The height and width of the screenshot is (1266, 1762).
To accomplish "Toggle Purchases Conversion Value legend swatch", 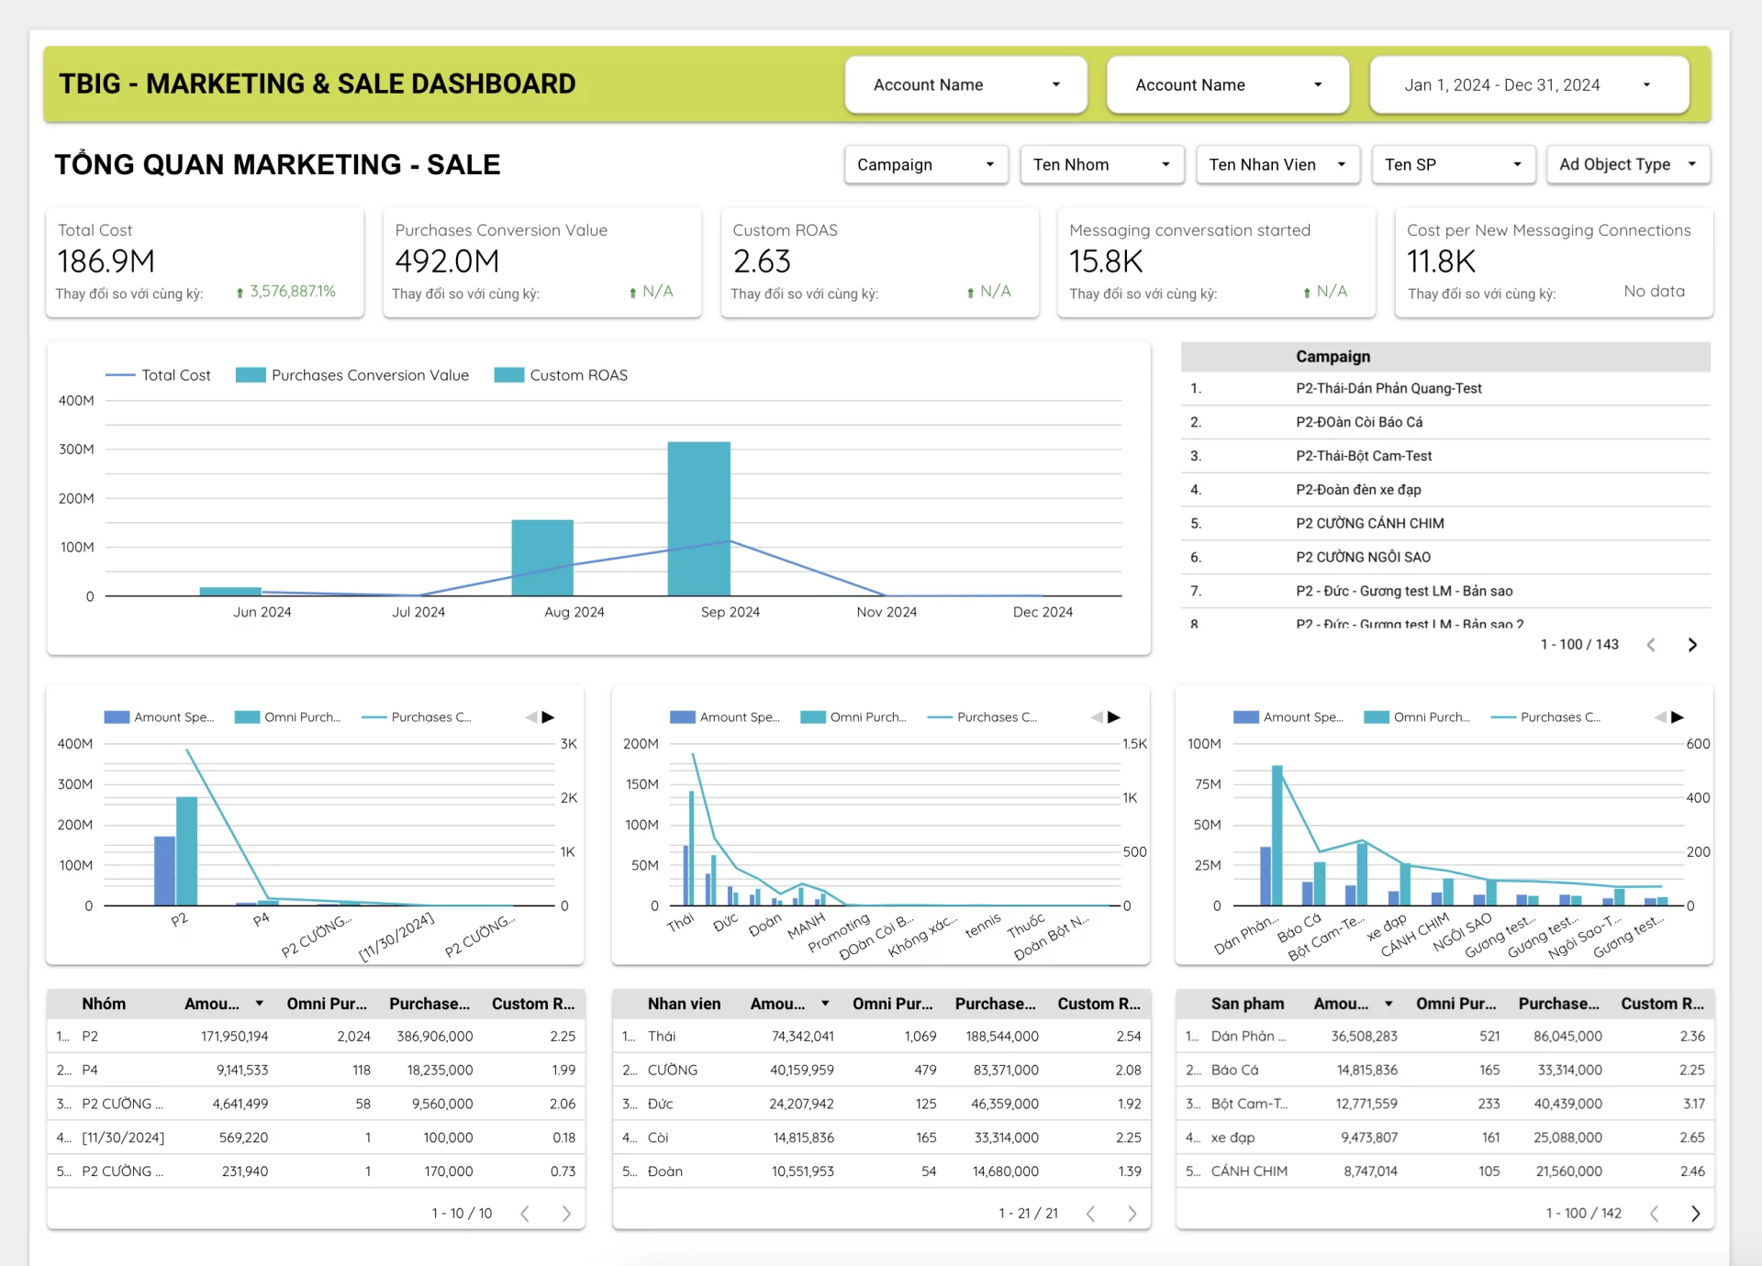I will point(251,375).
